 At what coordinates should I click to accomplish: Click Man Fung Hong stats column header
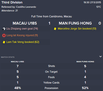tap(85, 61)
